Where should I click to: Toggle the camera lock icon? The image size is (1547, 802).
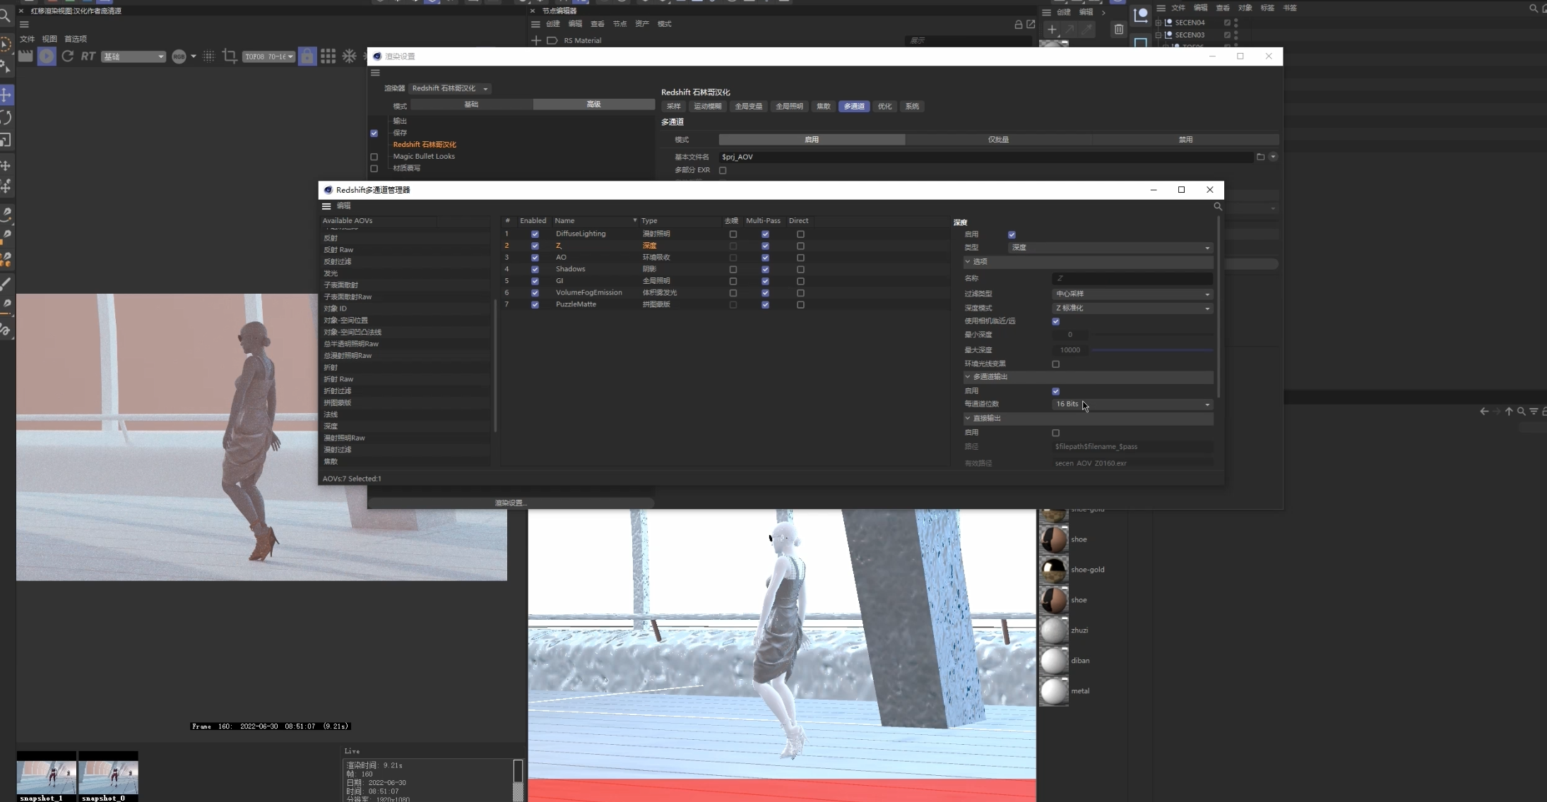(307, 56)
